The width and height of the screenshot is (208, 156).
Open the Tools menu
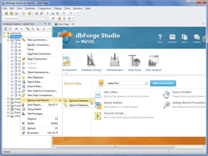[67, 8]
